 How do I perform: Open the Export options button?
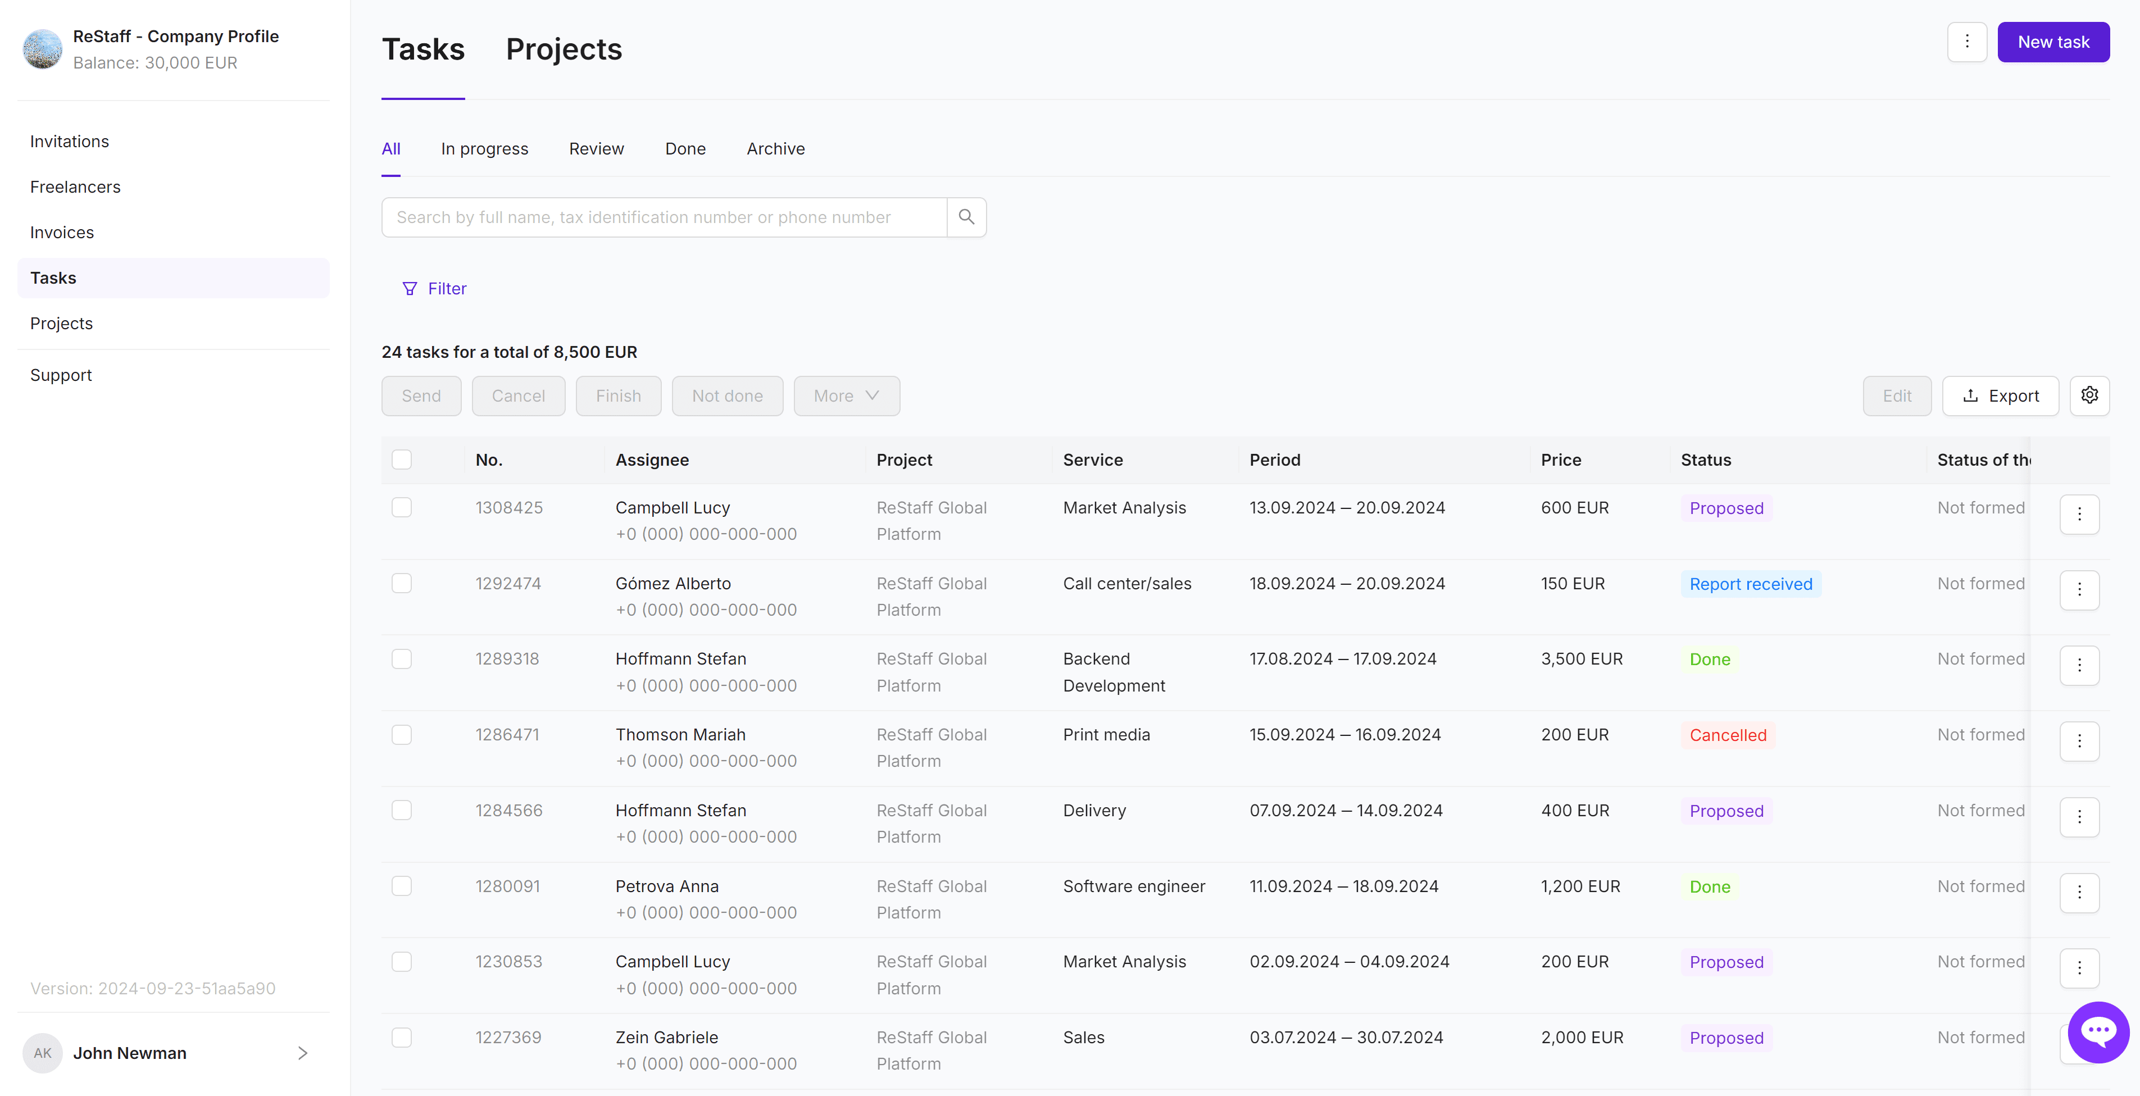[x=2000, y=395]
